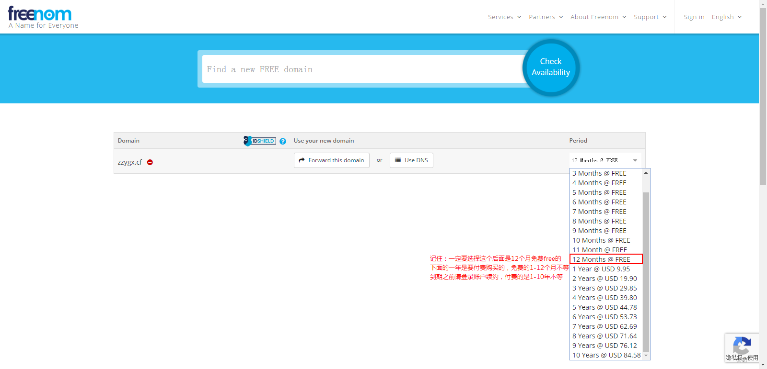This screenshot has width=767, height=369.
Task: Select 1 Year @ USD 9.95 option
Action: pos(606,269)
